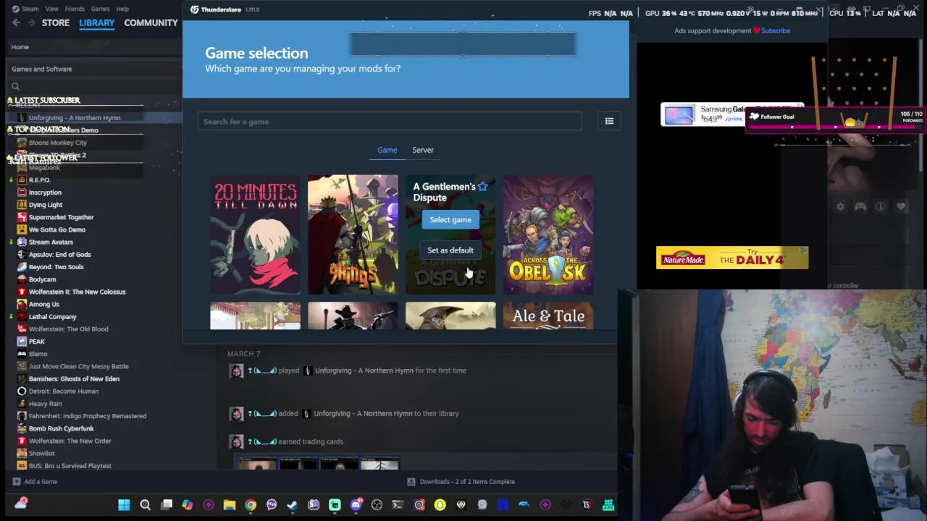The height and width of the screenshot is (521, 927).
Task: Open Task View on the taskbar
Action: pyautogui.click(x=167, y=504)
